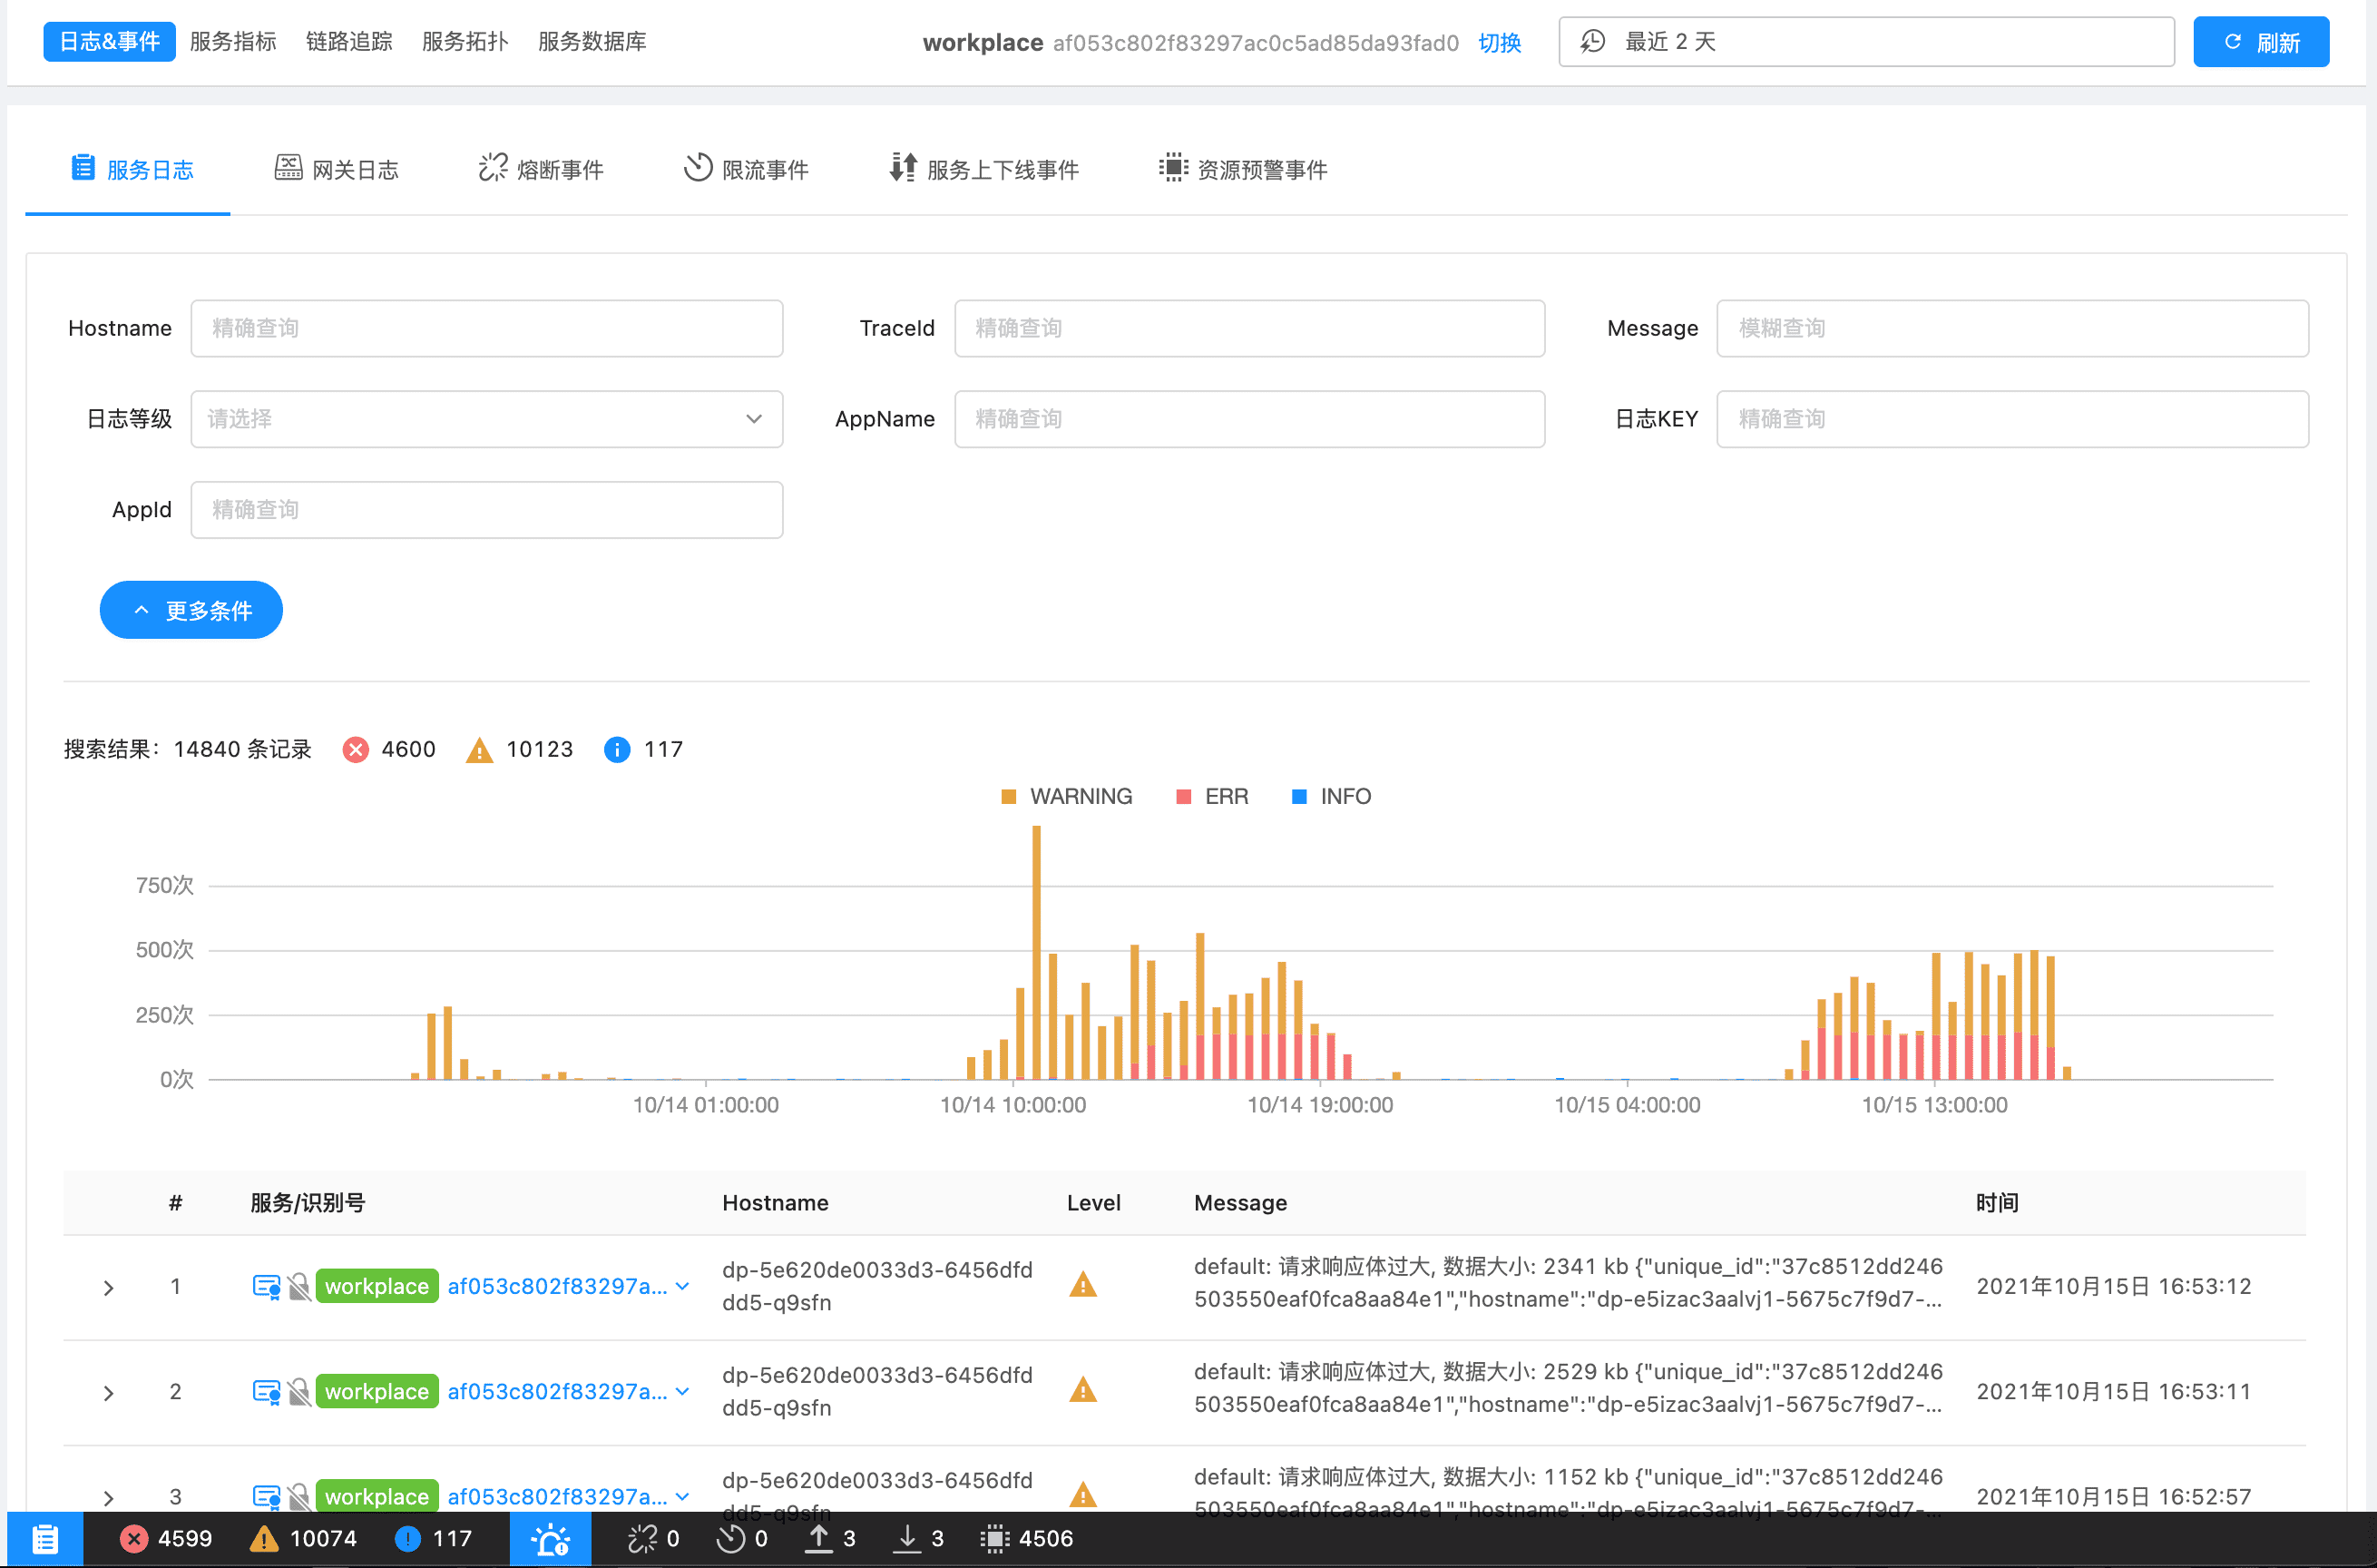
Task: Switch to the 服务指标 top menu
Action: [x=233, y=41]
